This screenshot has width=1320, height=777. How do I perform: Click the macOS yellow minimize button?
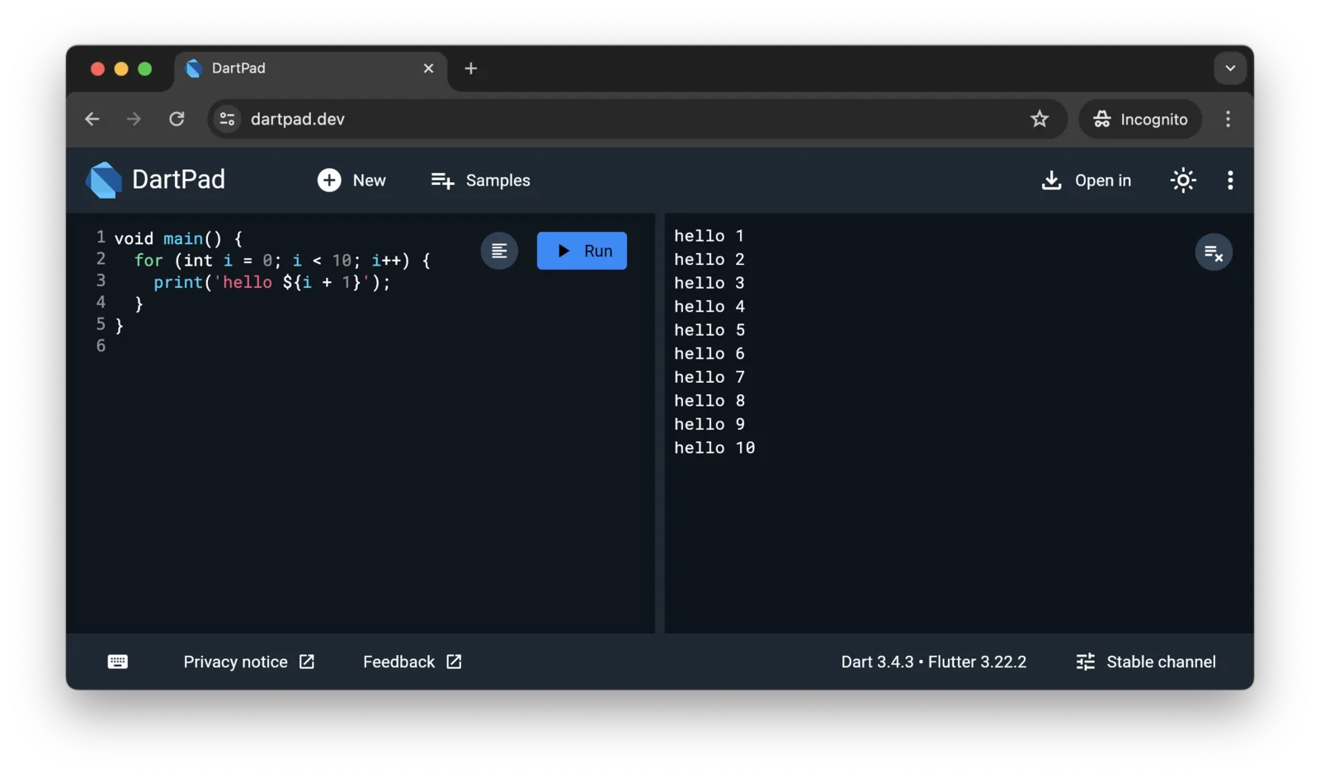121,68
